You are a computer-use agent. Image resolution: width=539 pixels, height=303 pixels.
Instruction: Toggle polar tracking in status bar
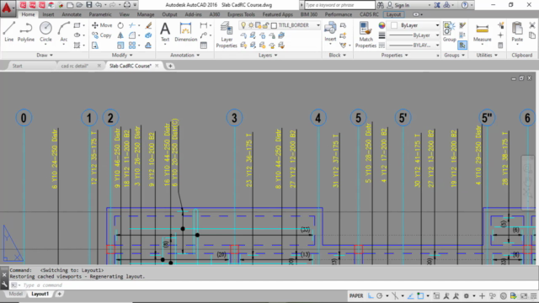click(x=380, y=295)
